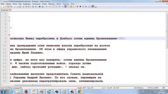Collapse the fold marker at line 2
Screen dimensions: 168x94
[x=9, y=17]
